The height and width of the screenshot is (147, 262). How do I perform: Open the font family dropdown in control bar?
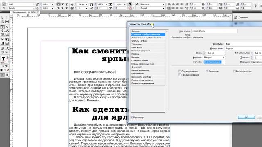tap(34, 4)
